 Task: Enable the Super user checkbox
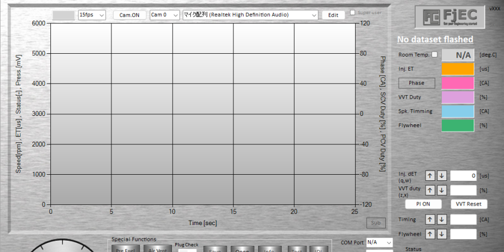(x=353, y=12)
